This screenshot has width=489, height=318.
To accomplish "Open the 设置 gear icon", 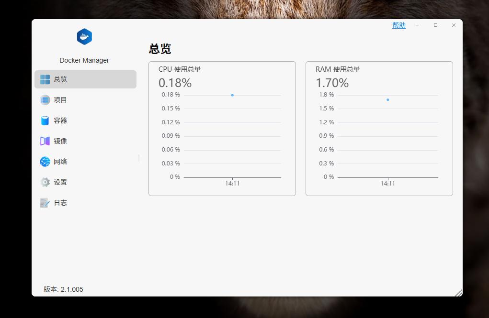I will pyautogui.click(x=45, y=182).
